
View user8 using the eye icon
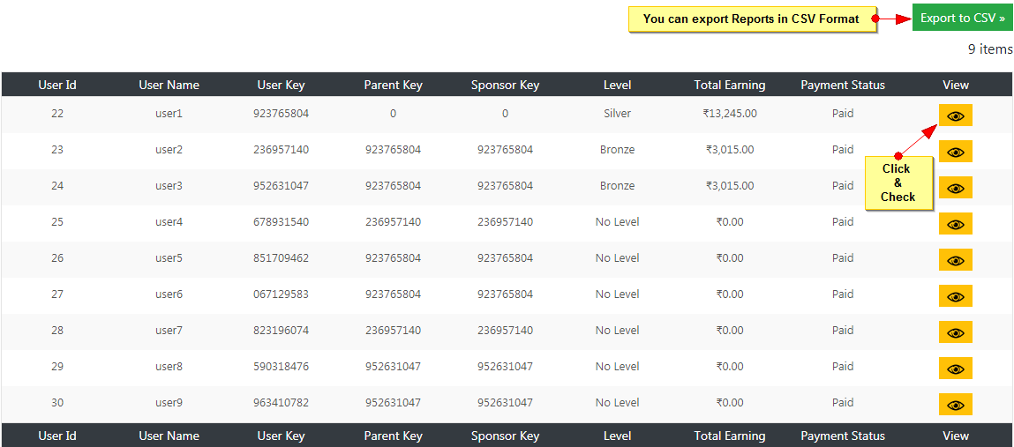click(955, 369)
